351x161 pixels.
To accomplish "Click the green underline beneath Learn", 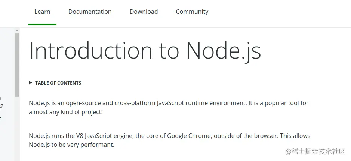I will pyautogui.click(x=42, y=25).
